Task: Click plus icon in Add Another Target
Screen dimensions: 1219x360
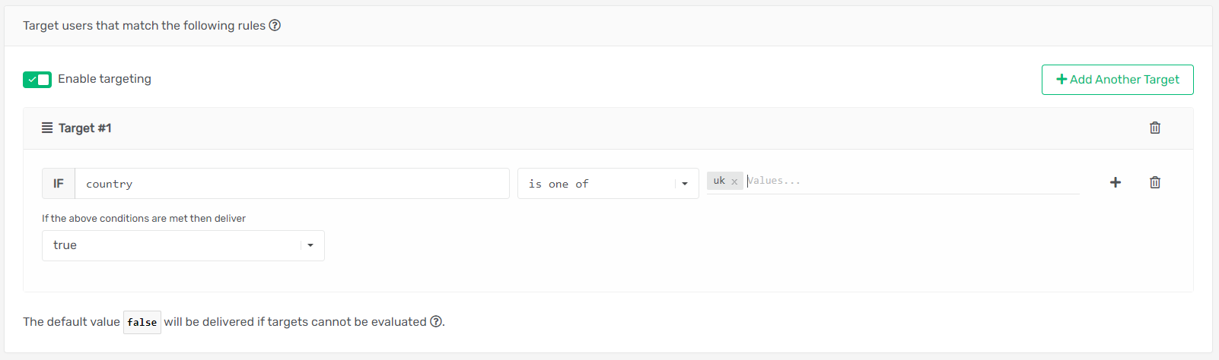Action: coord(1061,79)
